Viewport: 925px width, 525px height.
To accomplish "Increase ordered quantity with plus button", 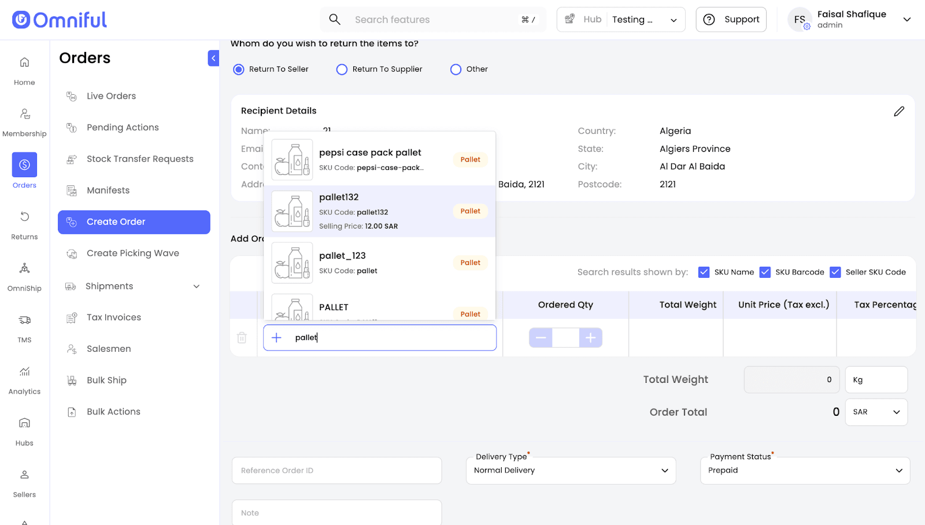I will pos(590,338).
